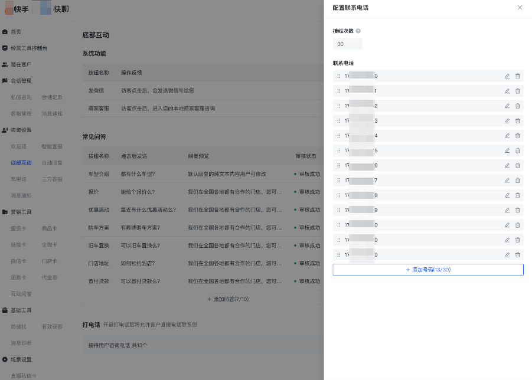532x380 pixels.
Task: Edit the phone number ending in 5
Action: tap(507, 150)
